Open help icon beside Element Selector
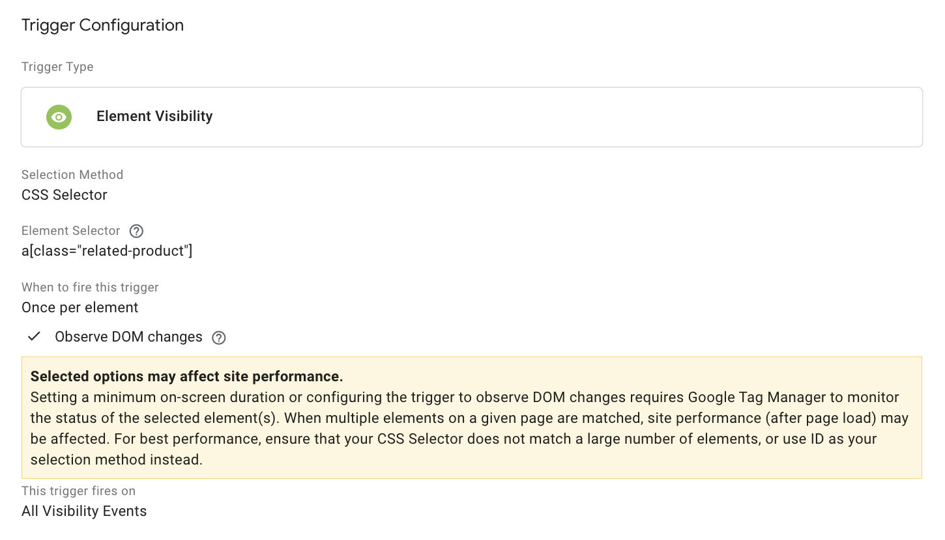 pos(136,231)
